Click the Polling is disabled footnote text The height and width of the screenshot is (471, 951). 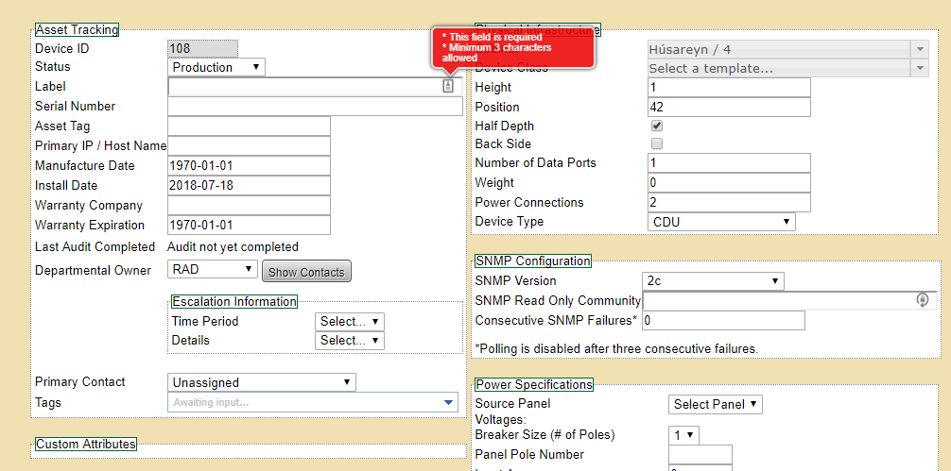[x=616, y=349]
